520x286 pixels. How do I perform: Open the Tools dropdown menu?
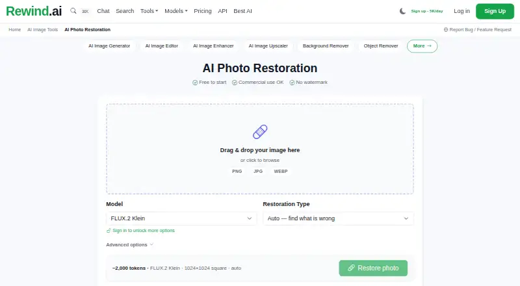tap(149, 11)
